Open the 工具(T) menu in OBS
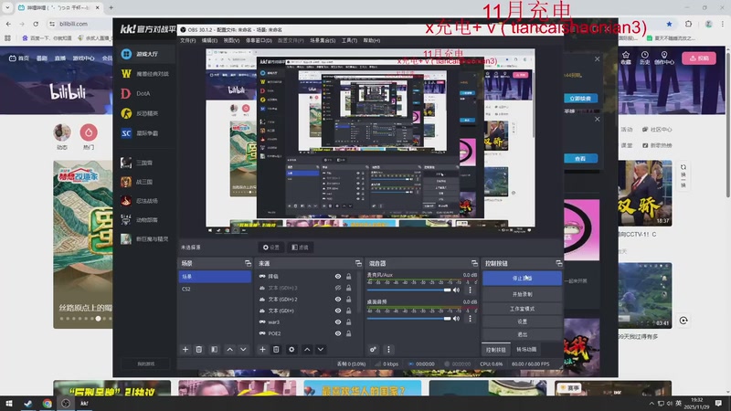This screenshot has width=731, height=411. pyautogui.click(x=349, y=40)
